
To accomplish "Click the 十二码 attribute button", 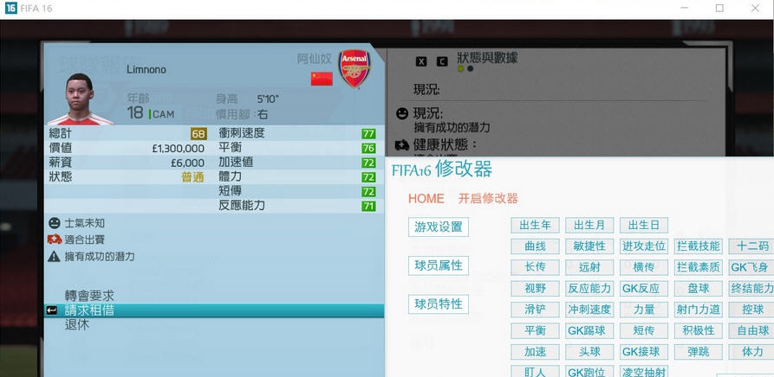I will pyautogui.click(x=751, y=246).
